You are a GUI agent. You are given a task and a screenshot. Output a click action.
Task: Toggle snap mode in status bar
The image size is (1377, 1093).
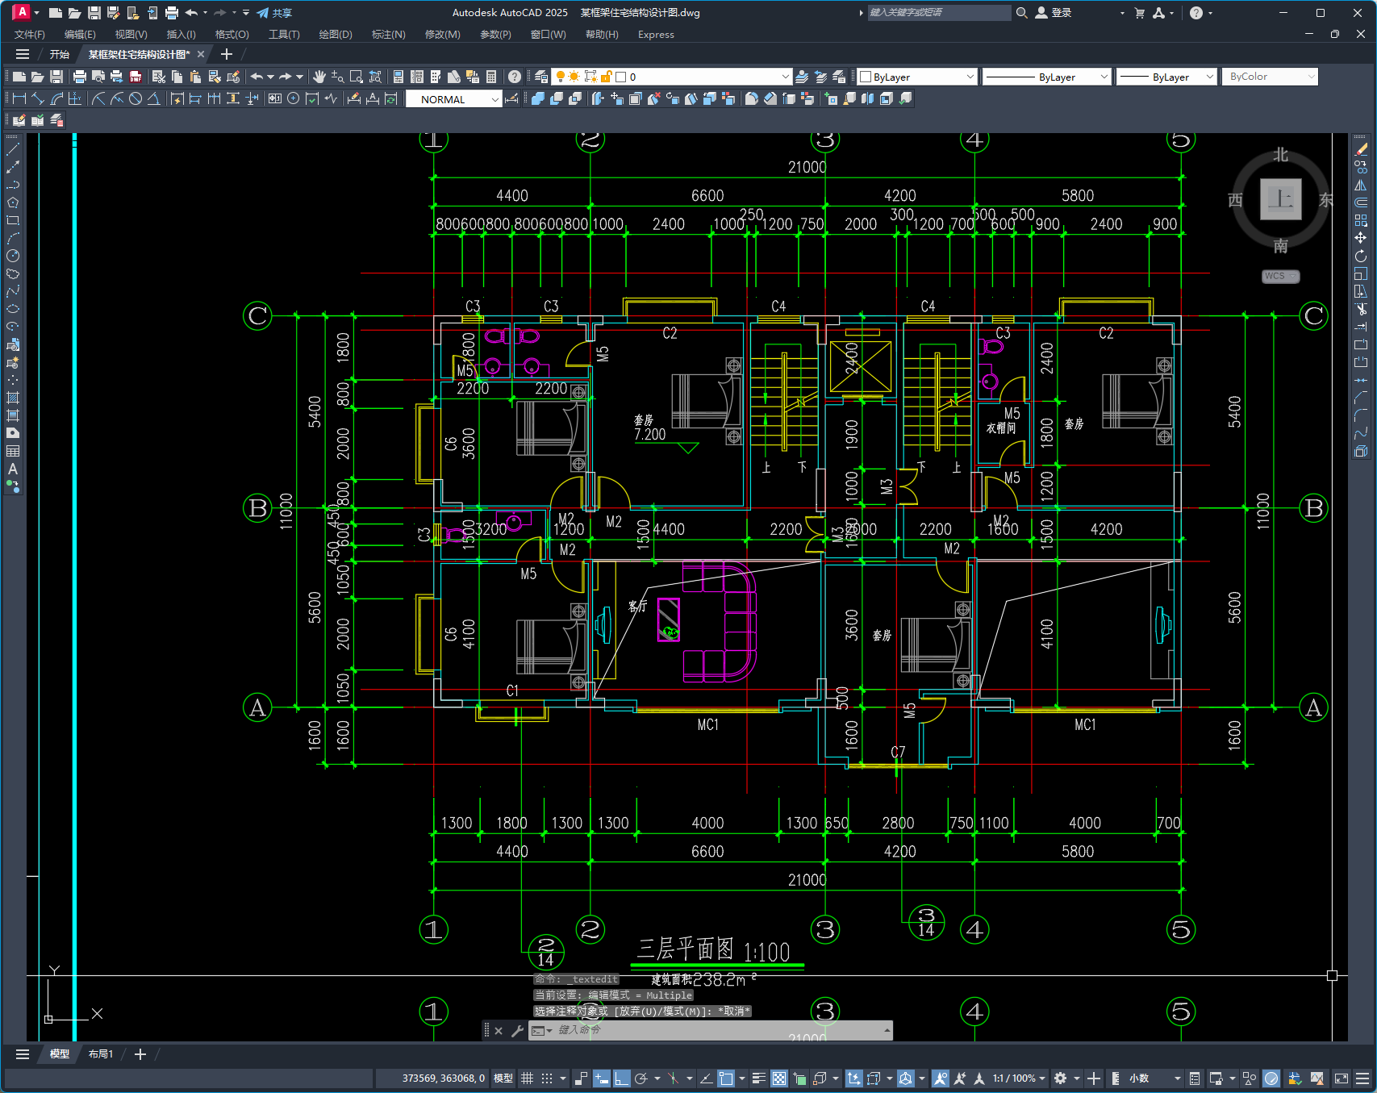pyautogui.click(x=548, y=1078)
